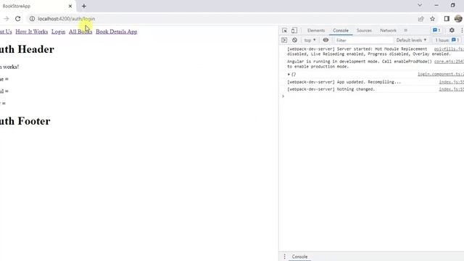Select the 'Nothing changed.' console message
464x261 pixels.
pyautogui.click(x=331, y=89)
